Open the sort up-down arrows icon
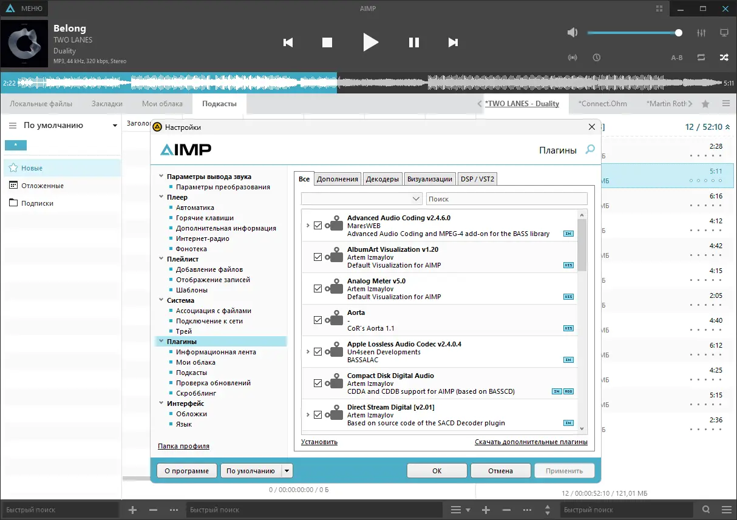The width and height of the screenshot is (737, 520). (548, 510)
